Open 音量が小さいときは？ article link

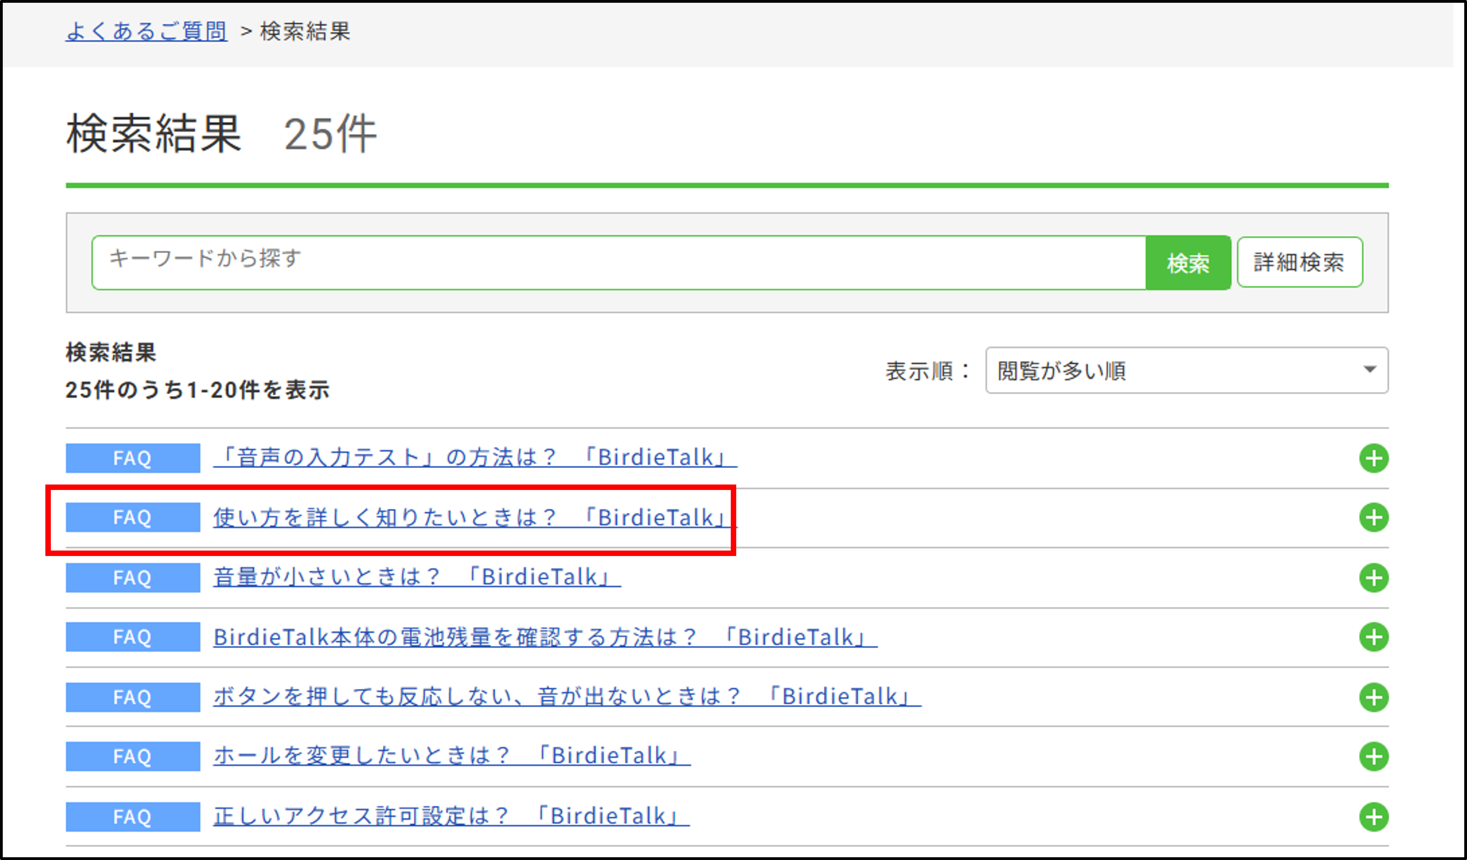point(417,577)
